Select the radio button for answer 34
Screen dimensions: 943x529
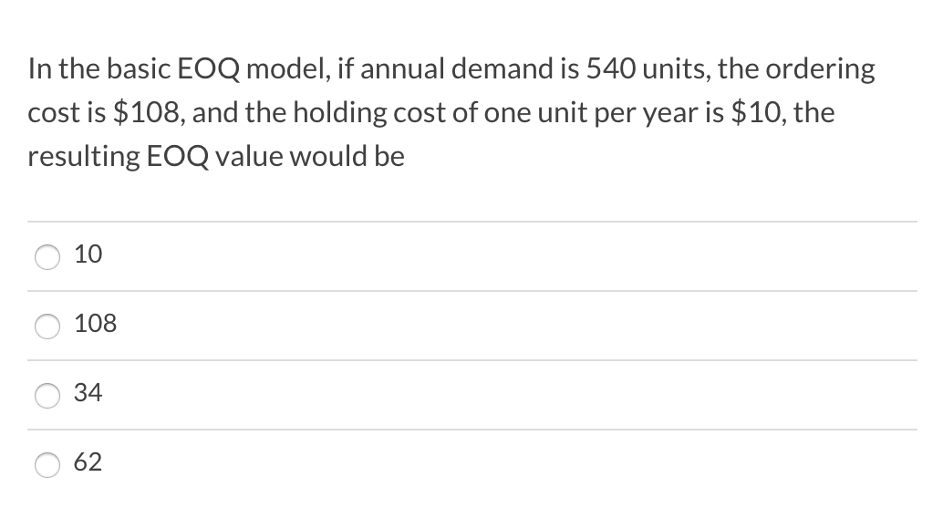47,395
